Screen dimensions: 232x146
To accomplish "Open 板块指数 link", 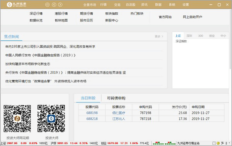I will coord(112,13).
